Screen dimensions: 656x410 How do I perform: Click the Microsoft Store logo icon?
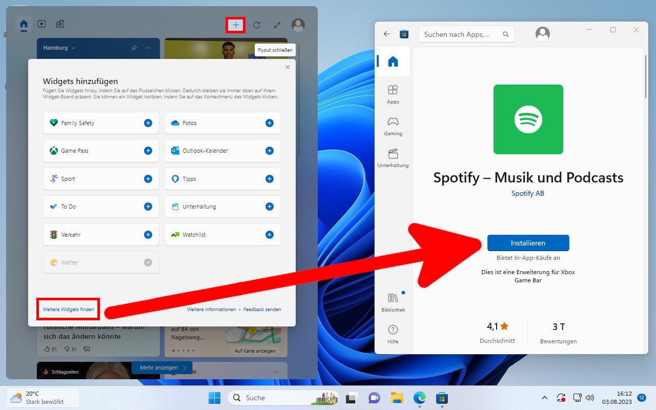[x=404, y=34]
